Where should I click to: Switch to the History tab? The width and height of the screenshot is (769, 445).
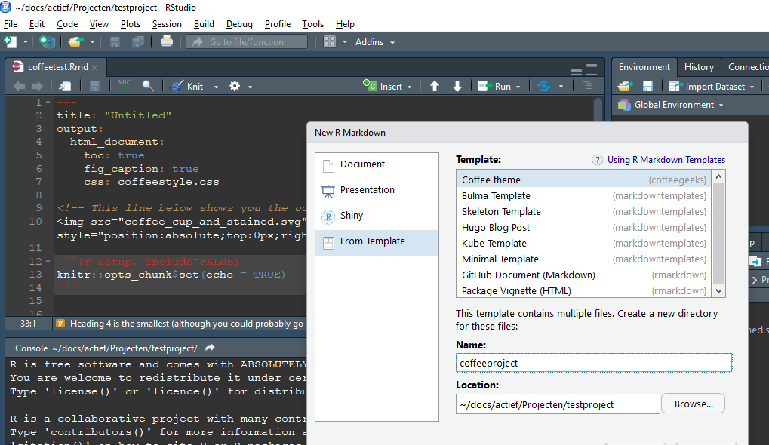pos(699,67)
